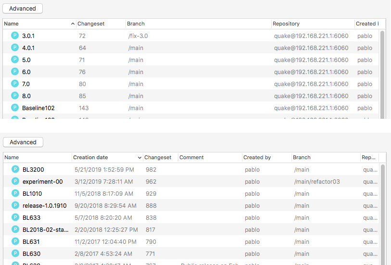This screenshot has height=265, width=391.
Task: Click the label icon for 4.0.1
Action: pyautogui.click(x=15, y=47)
